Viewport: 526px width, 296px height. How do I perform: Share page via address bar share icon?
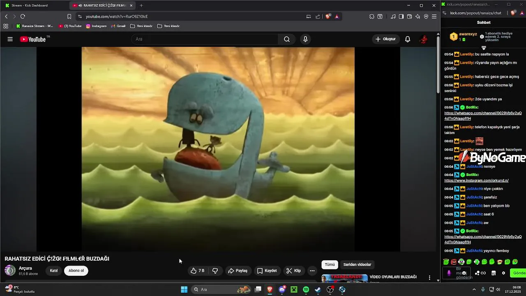coord(318,16)
